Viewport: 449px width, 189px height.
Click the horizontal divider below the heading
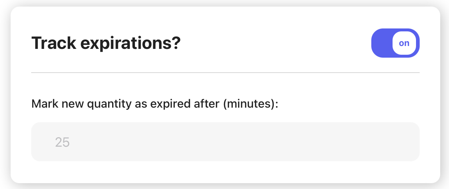tap(225, 73)
